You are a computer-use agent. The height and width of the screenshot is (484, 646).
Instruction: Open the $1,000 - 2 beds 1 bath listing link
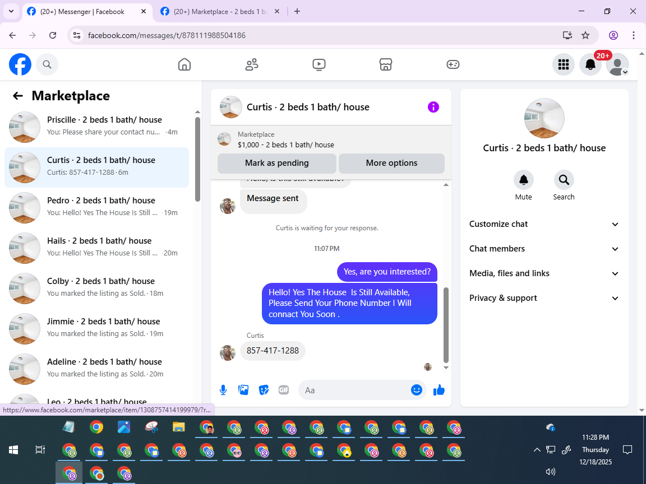click(x=286, y=145)
